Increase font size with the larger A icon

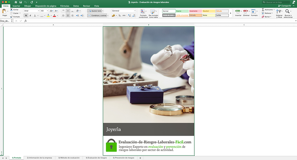pyautogui.click(x=52, y=11)
